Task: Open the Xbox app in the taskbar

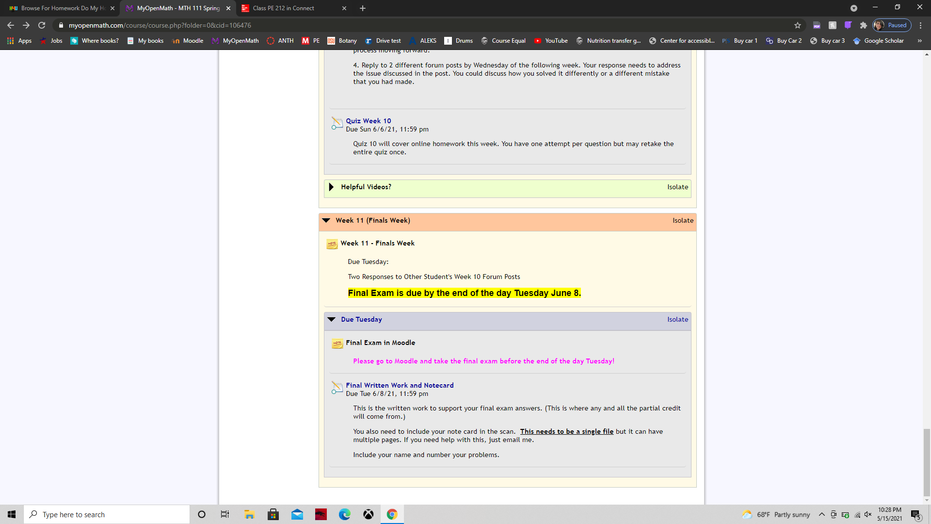Action: (x=369, y=514)
